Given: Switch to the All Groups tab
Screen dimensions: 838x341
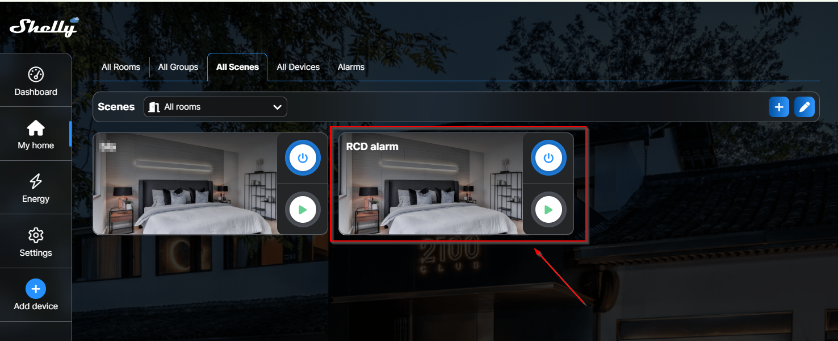Looking at the screenshot, I should (178, 67).
